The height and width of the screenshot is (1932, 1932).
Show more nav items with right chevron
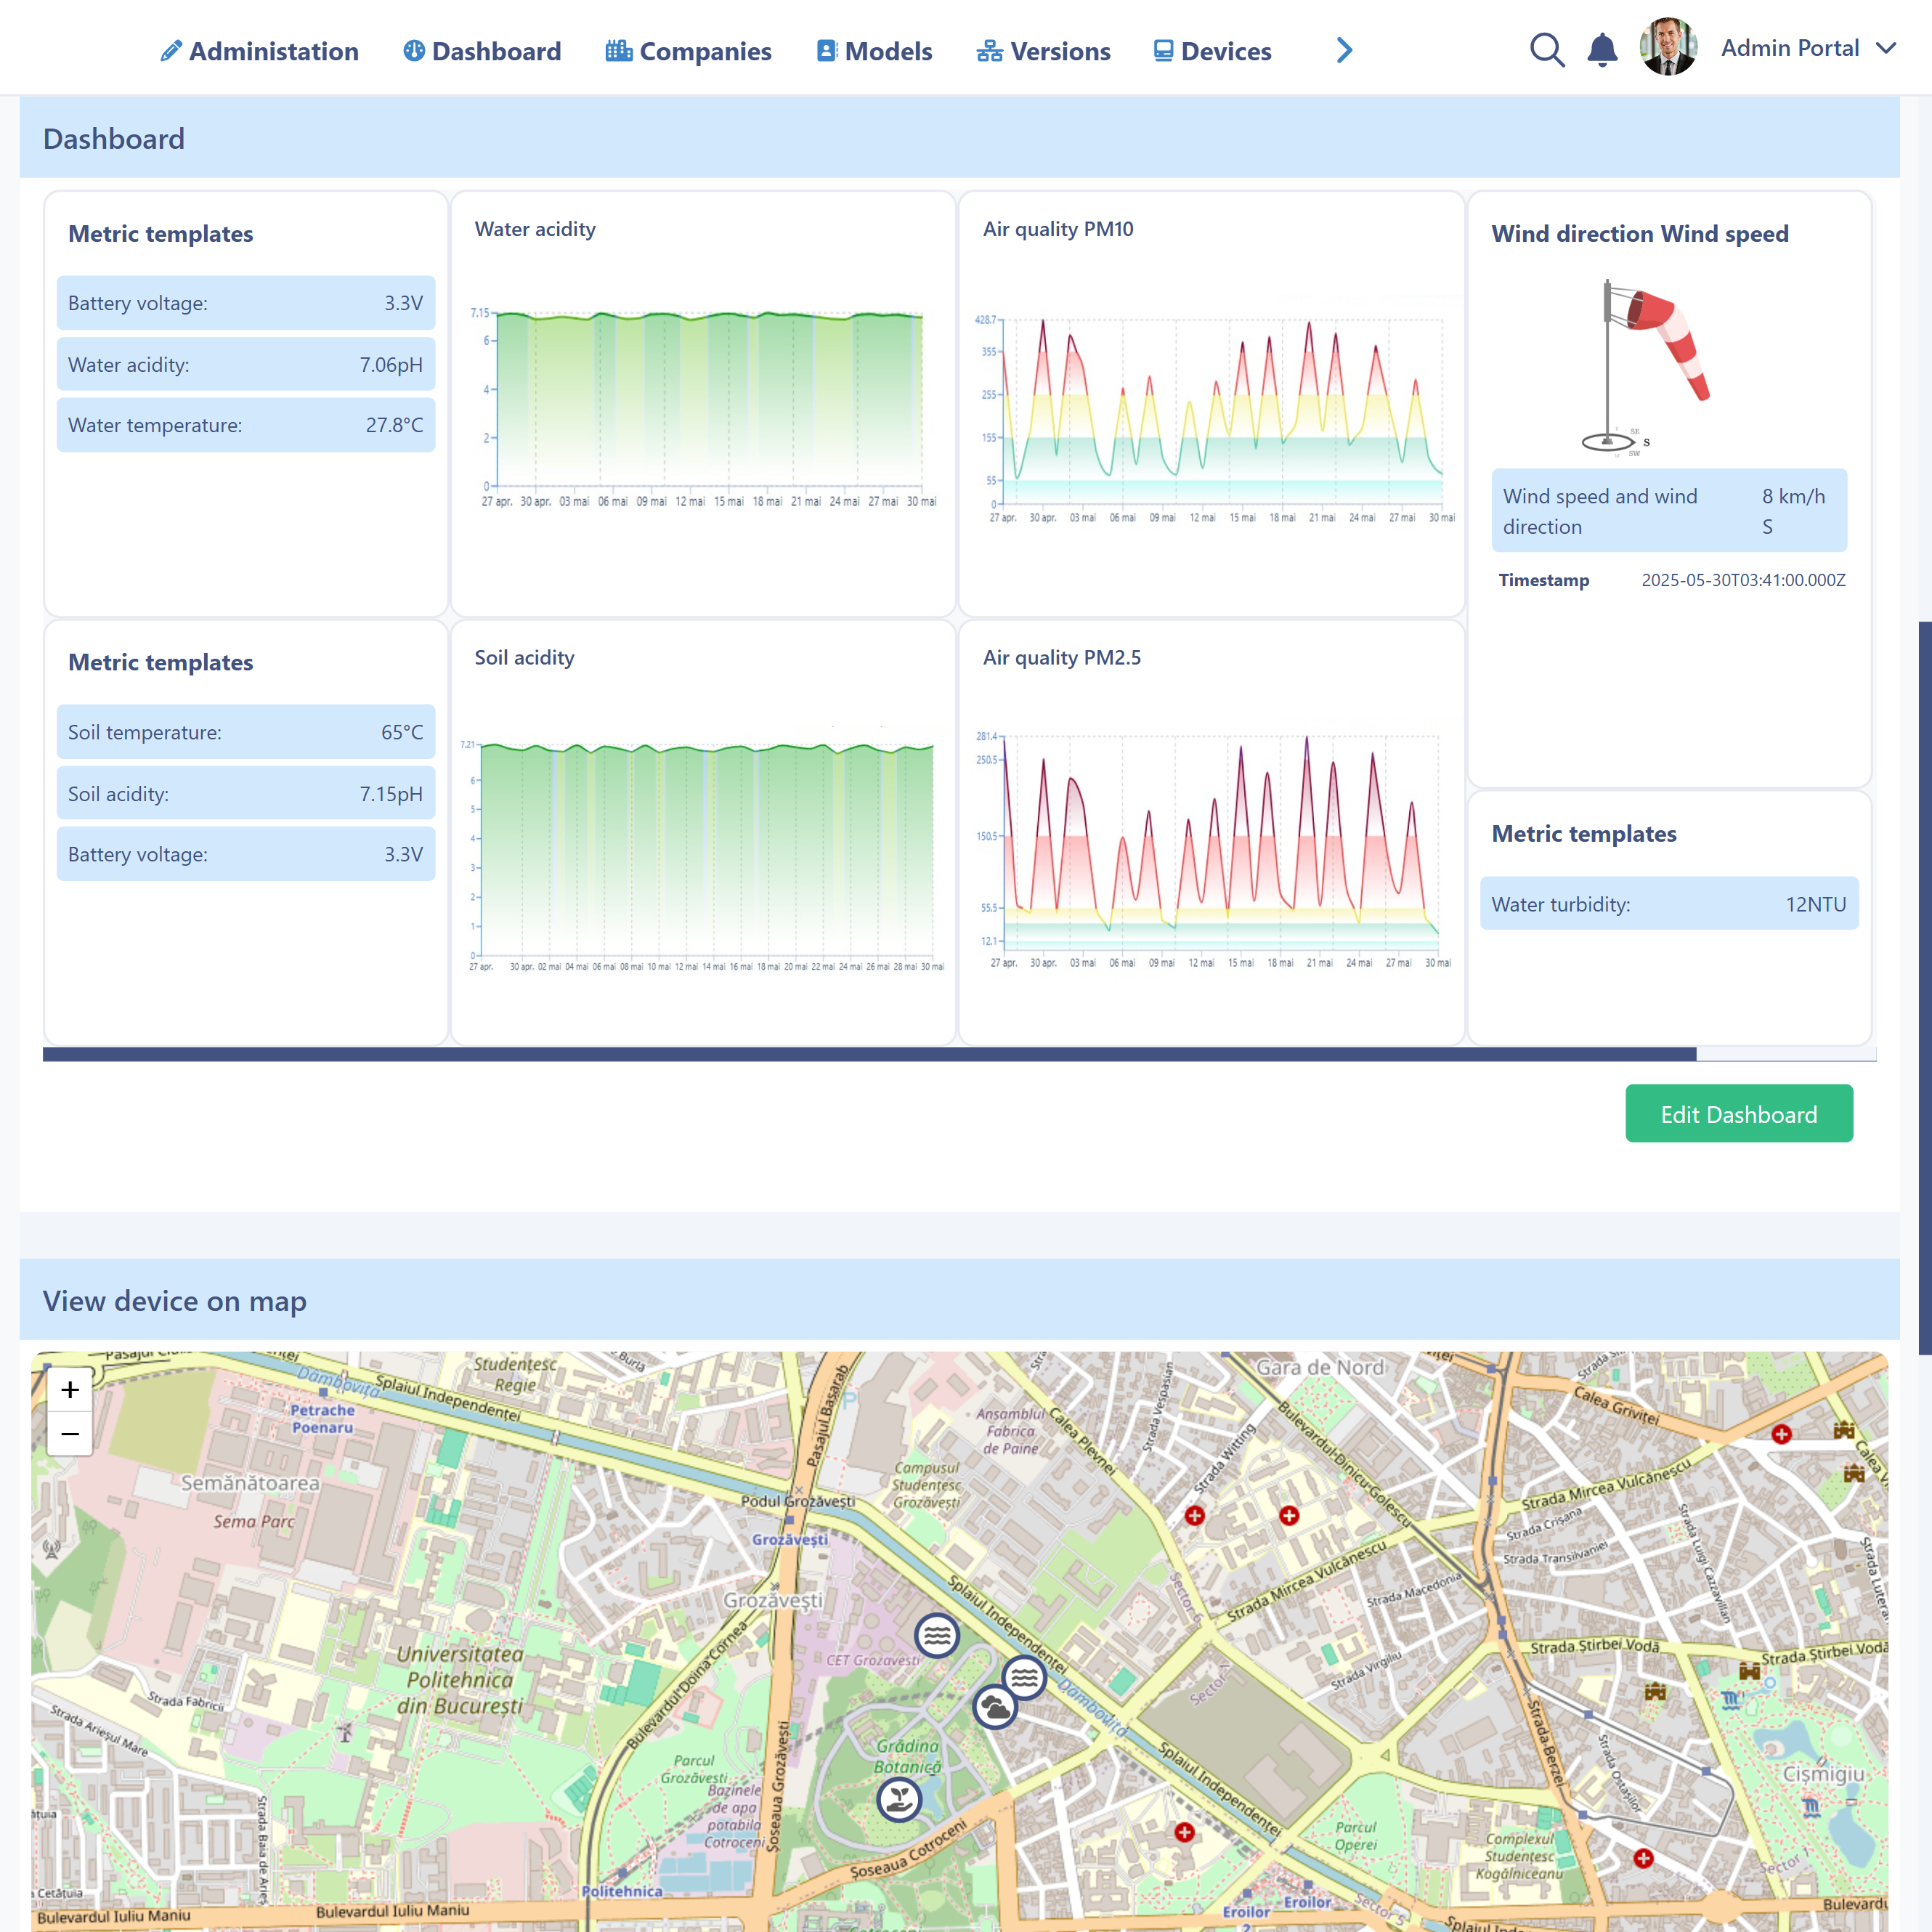pos(1344,50)
